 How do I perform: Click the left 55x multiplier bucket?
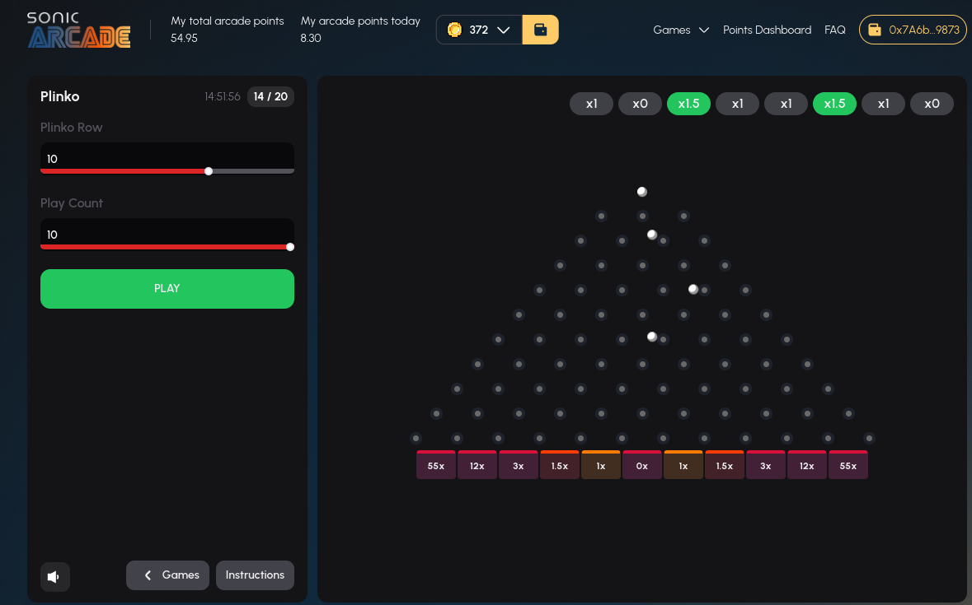pyautogui.click(x=436, y=464)
